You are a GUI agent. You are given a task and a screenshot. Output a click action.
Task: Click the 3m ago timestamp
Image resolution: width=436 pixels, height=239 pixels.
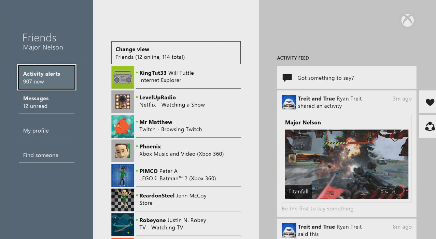coord(402,99)
